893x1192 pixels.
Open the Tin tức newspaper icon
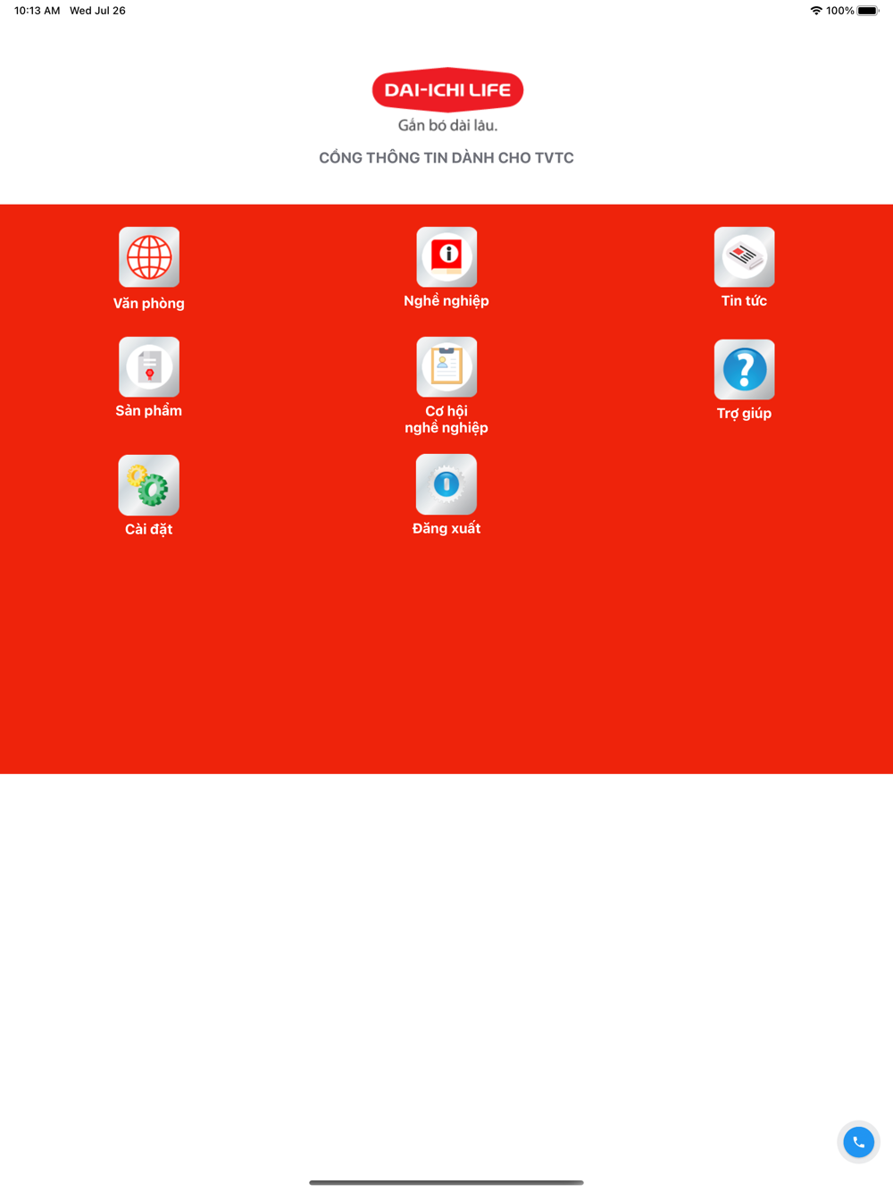(x=744, y=257)
